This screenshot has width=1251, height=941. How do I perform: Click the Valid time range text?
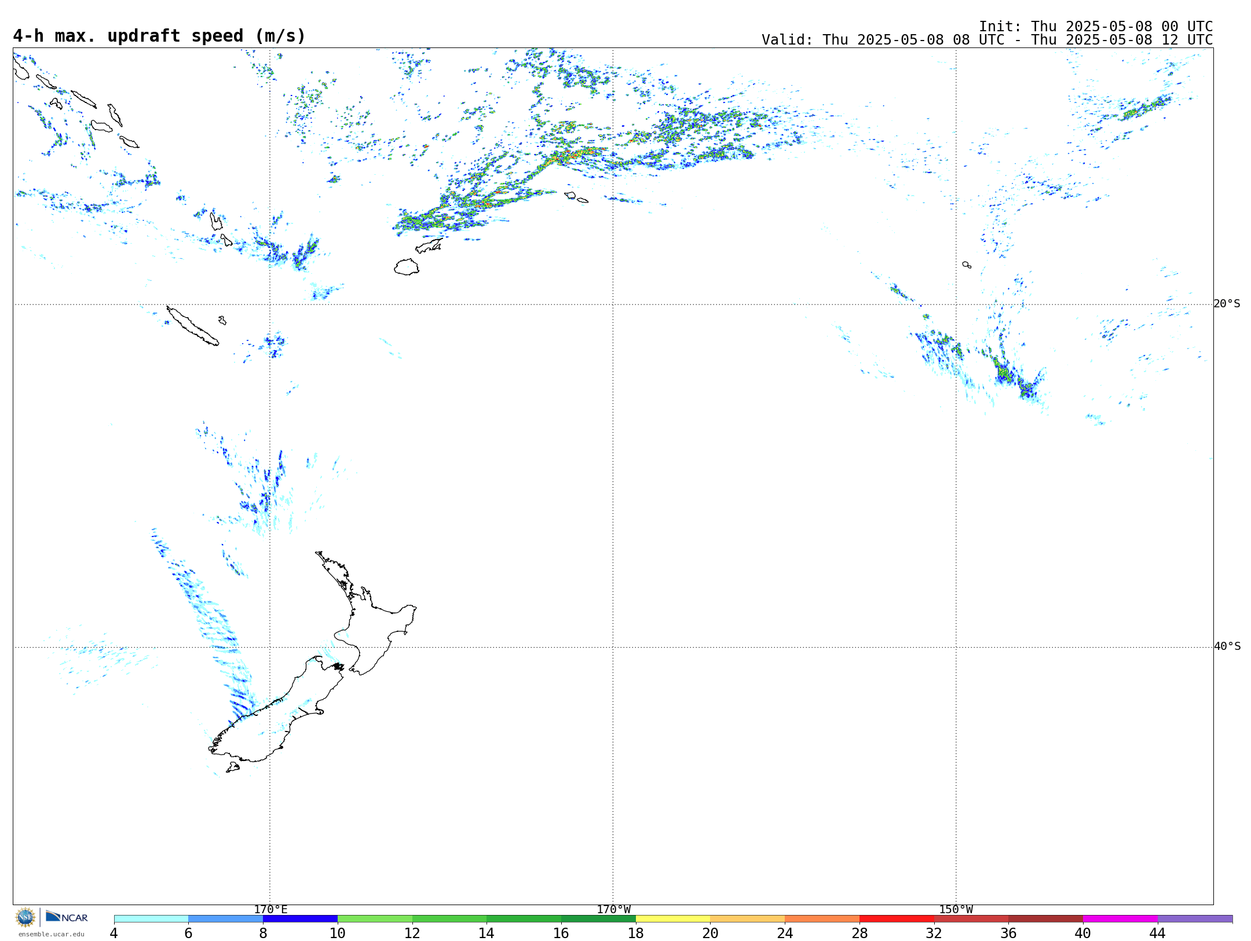tap(987, 40)
